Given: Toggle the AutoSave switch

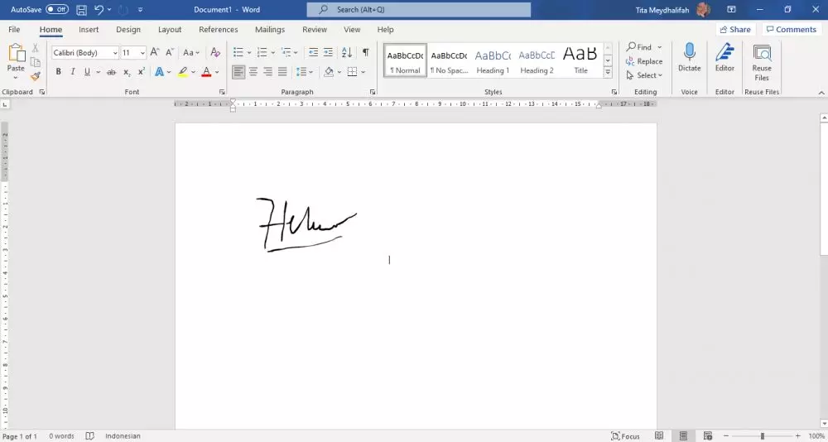Looking at the screenshot, I should pos(56,10).
